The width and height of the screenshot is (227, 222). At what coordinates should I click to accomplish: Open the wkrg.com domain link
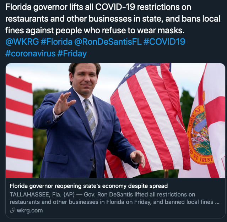click(30, 211)
